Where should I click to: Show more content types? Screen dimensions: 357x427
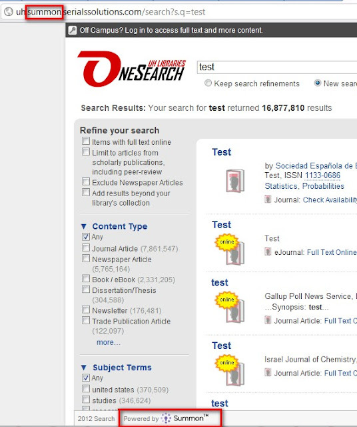click(108, 342)
